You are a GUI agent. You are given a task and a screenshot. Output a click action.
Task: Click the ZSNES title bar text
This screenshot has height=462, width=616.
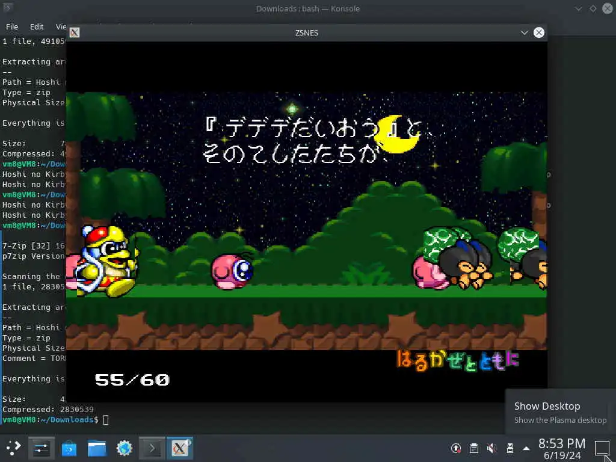pyautogui.click(x=306, y=32)
